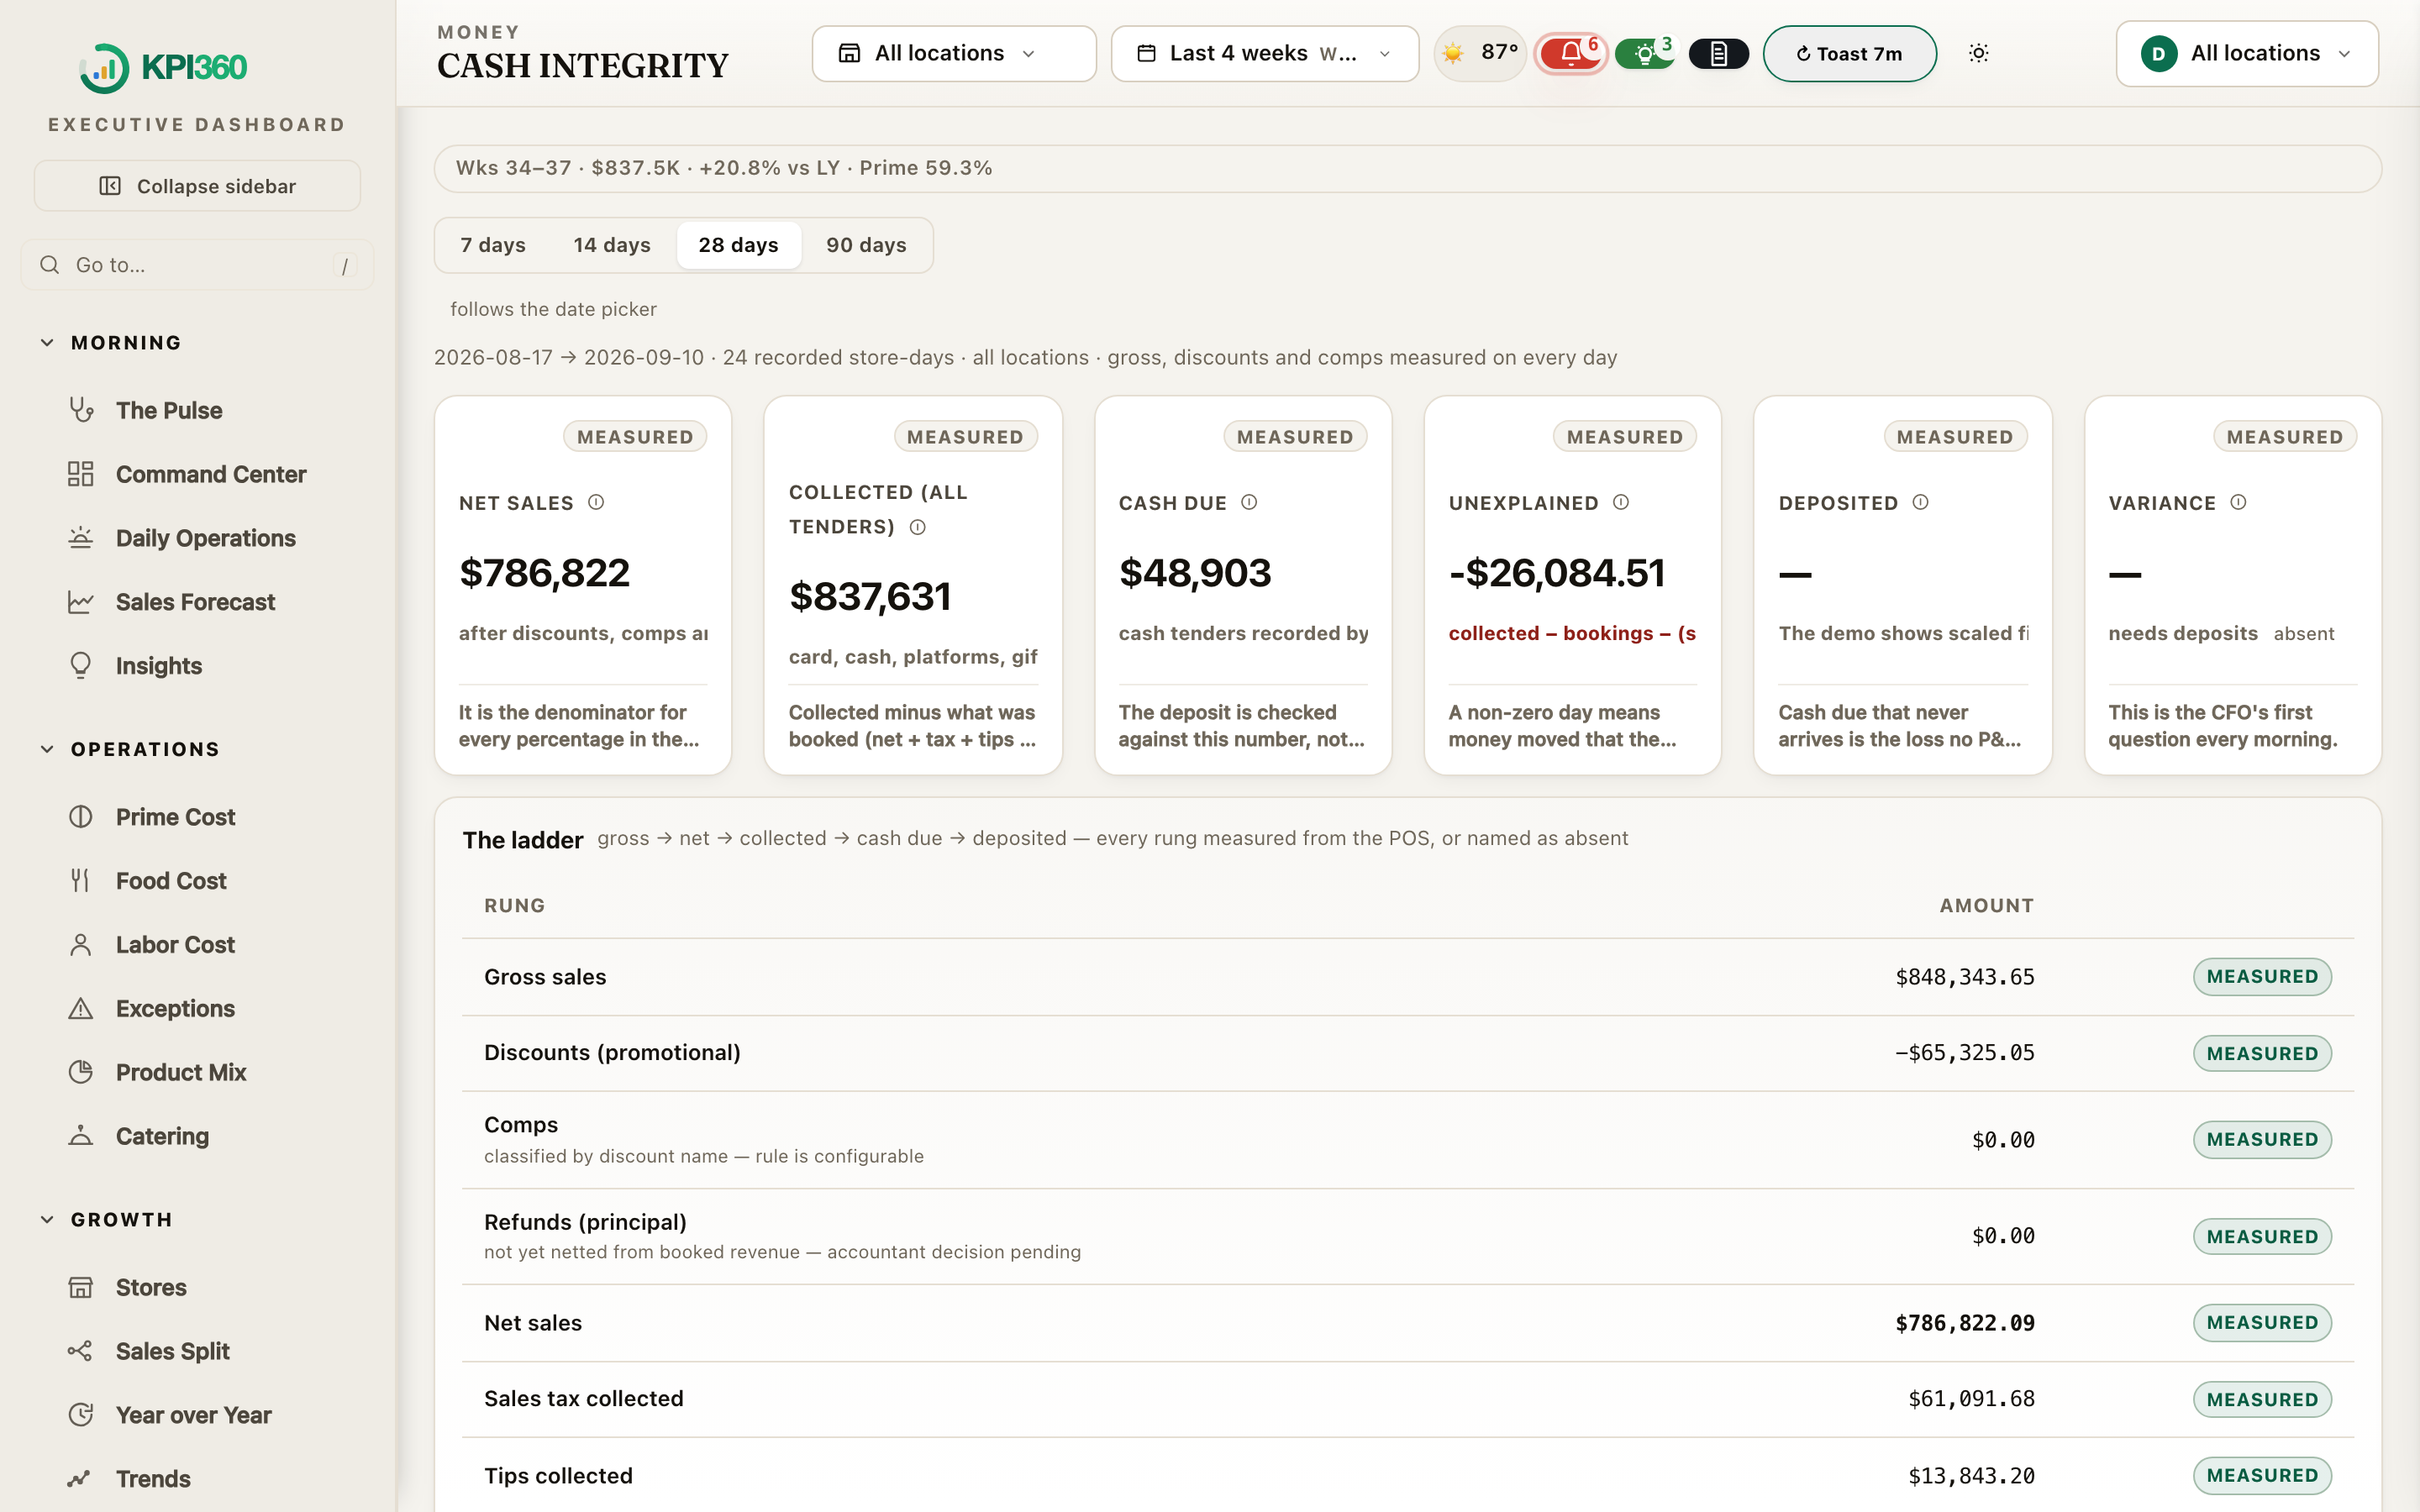Click Refunds (principal) row label

585,1221
